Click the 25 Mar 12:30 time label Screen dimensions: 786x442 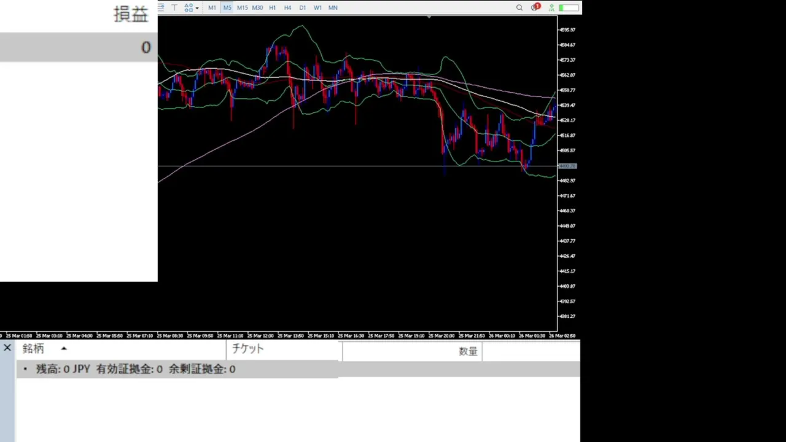[259, 336]
